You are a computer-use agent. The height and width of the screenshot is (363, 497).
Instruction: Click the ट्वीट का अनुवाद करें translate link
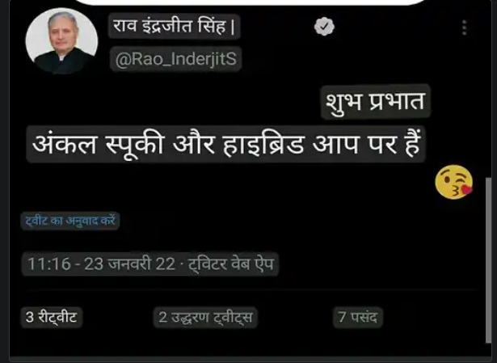[x=70, y=221]
